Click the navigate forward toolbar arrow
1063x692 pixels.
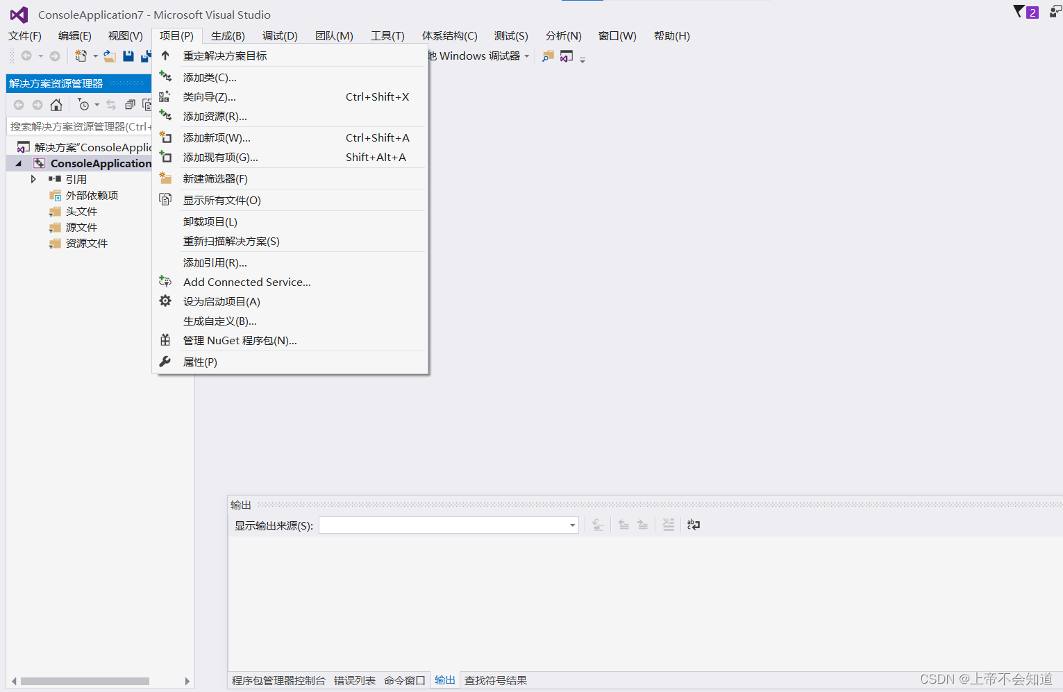pos(55,56)
